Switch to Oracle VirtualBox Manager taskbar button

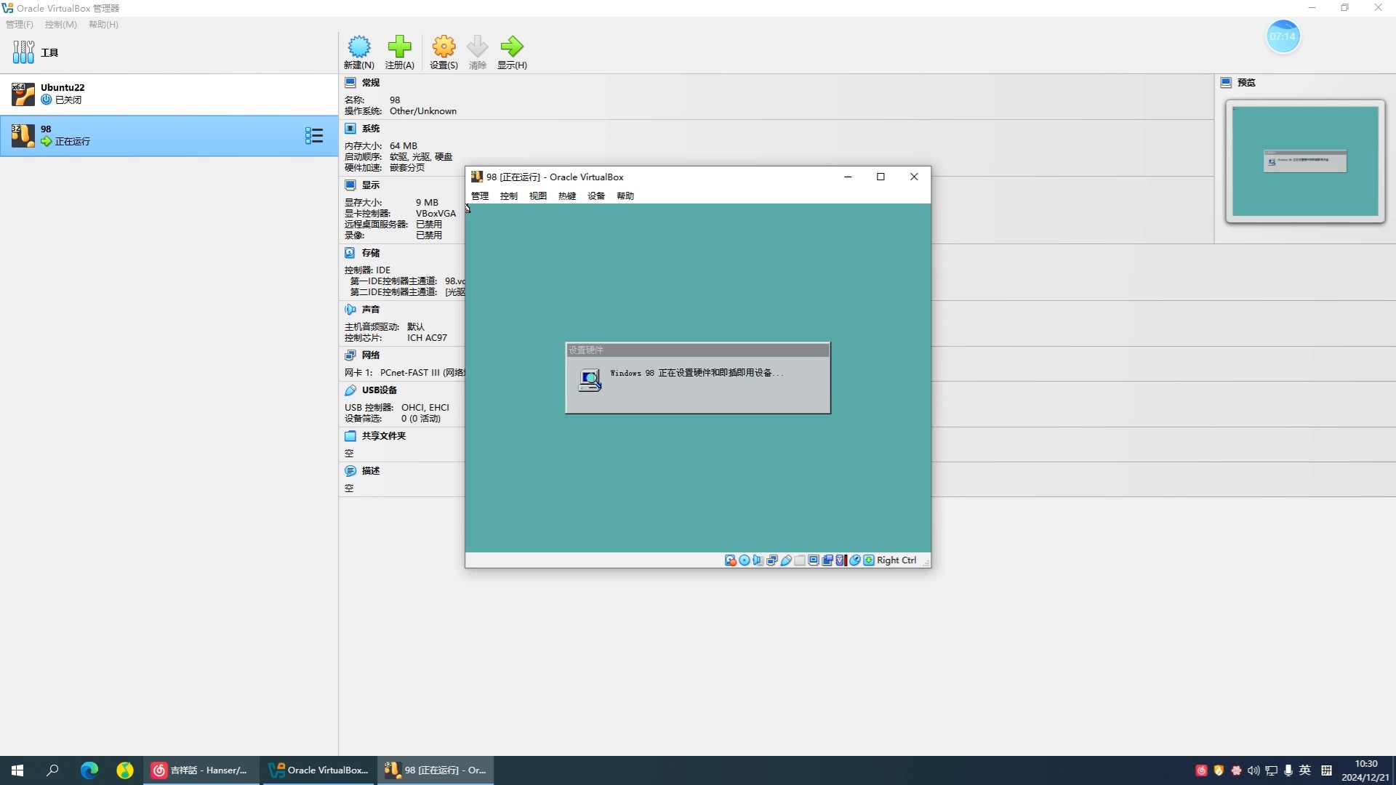pyautogui.click(x=318, y=770)
